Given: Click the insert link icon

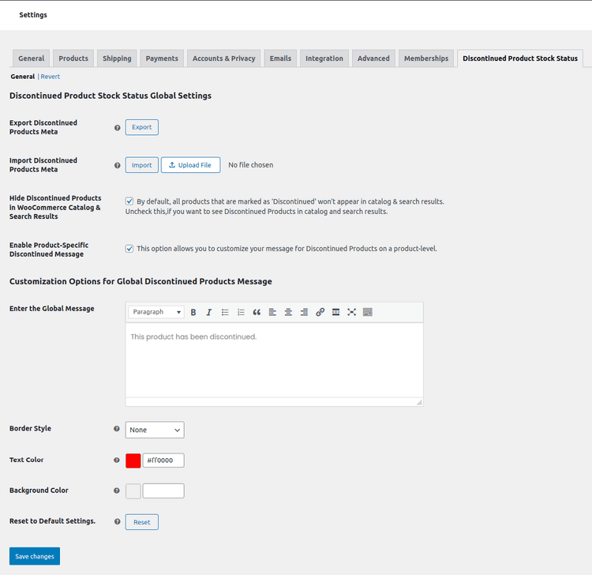Looking at the screenshot, I should 320,312.
